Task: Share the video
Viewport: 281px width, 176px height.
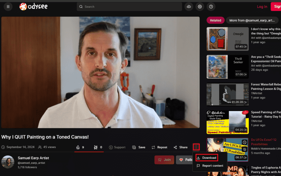Action: tap(181, 147)
